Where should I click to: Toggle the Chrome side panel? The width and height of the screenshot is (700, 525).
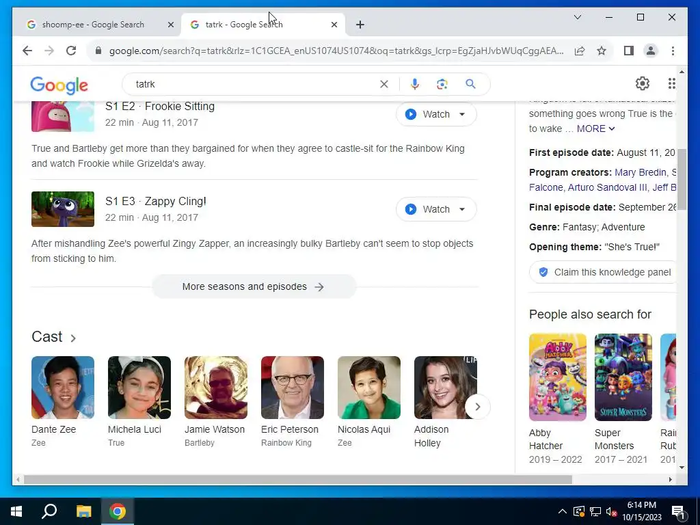coord(629,51)
